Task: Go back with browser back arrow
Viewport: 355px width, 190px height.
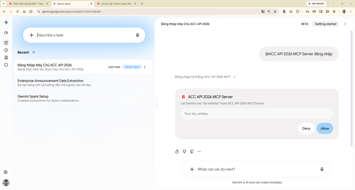Action: pyautogui.click(x=4, y=11)
